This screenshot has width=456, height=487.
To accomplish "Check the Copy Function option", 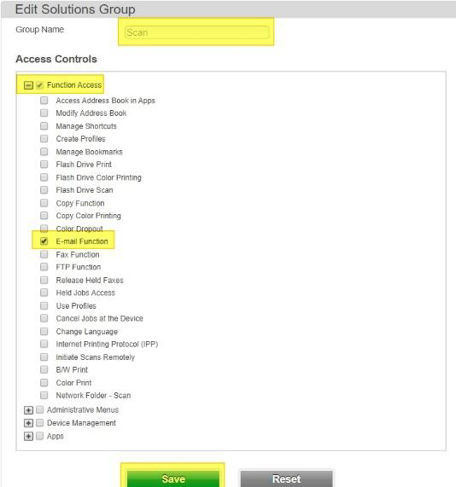I will coord(44,203).
